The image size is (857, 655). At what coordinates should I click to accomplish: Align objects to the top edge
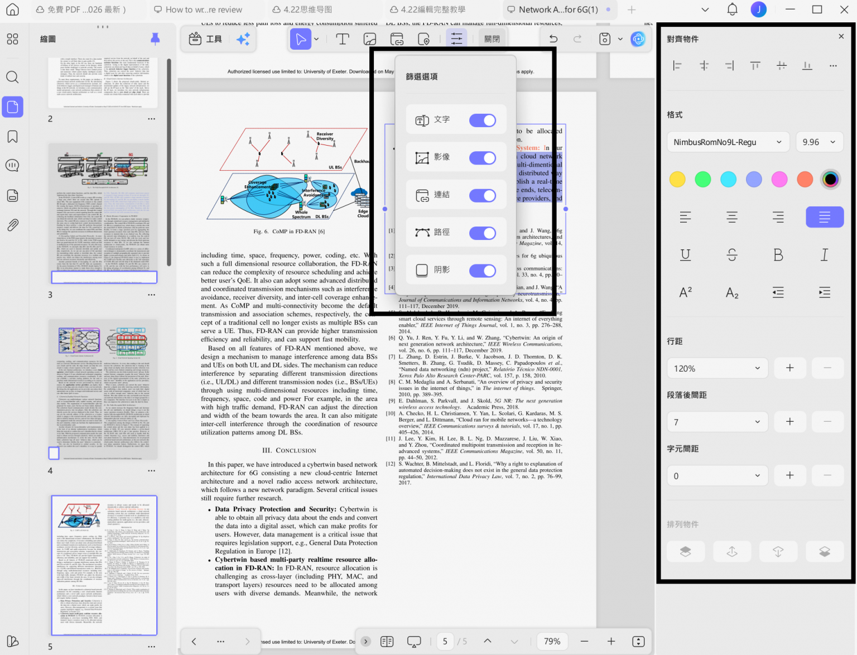click(755, 66)
